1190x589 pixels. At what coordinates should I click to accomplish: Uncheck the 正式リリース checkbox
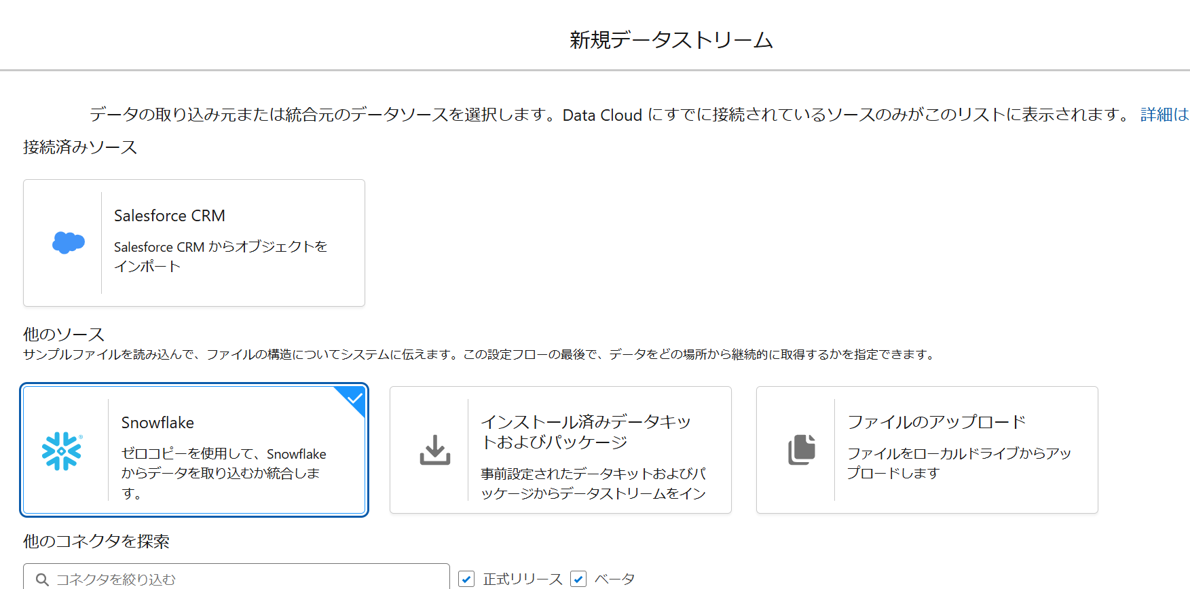point(466,579)
